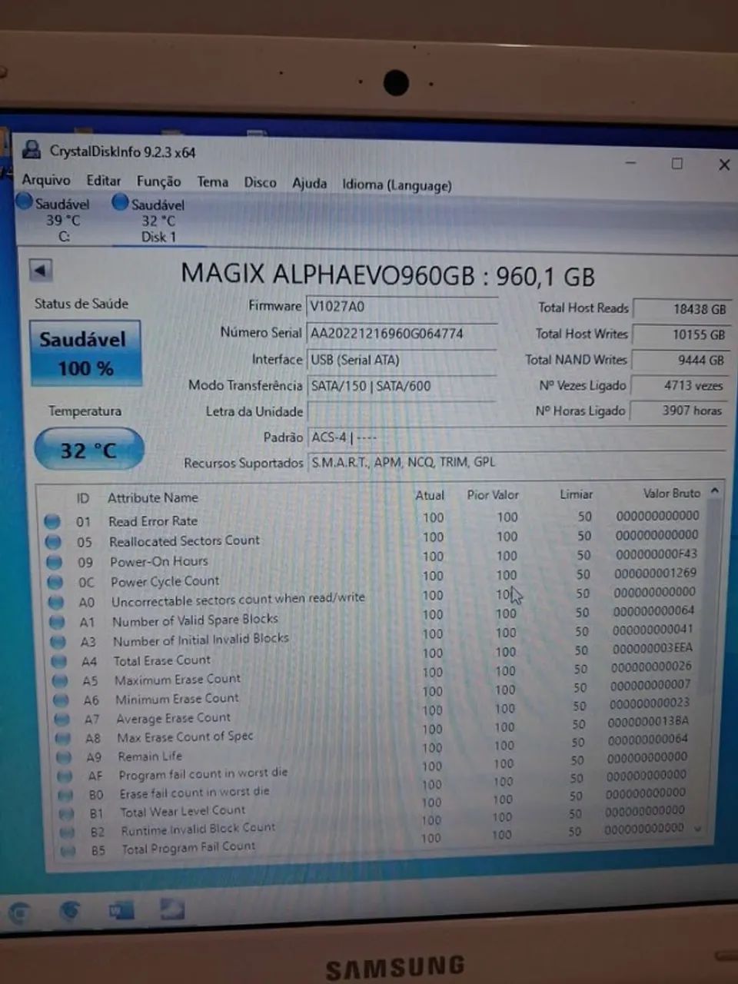Open the taskbar icon right of Word

click(x=172, y=909)
